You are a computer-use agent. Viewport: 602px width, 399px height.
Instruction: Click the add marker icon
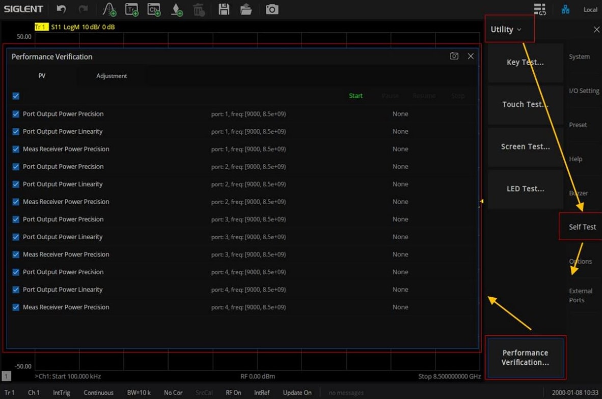pyautogui.click(x=110, y=9)
